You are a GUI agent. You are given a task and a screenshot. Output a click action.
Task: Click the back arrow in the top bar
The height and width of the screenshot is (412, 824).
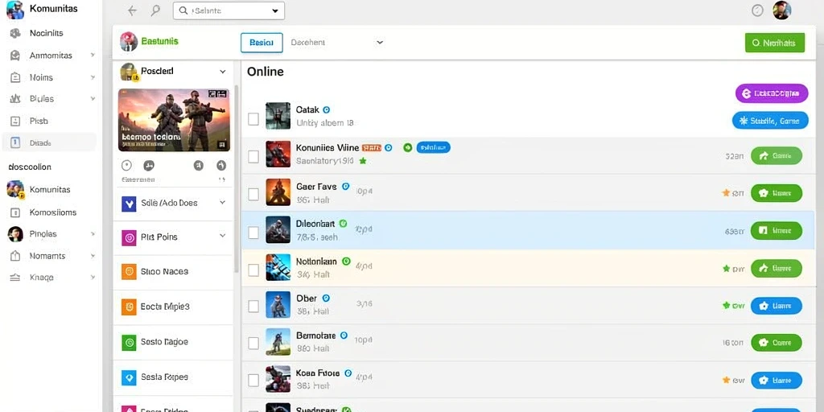point(133,10)
